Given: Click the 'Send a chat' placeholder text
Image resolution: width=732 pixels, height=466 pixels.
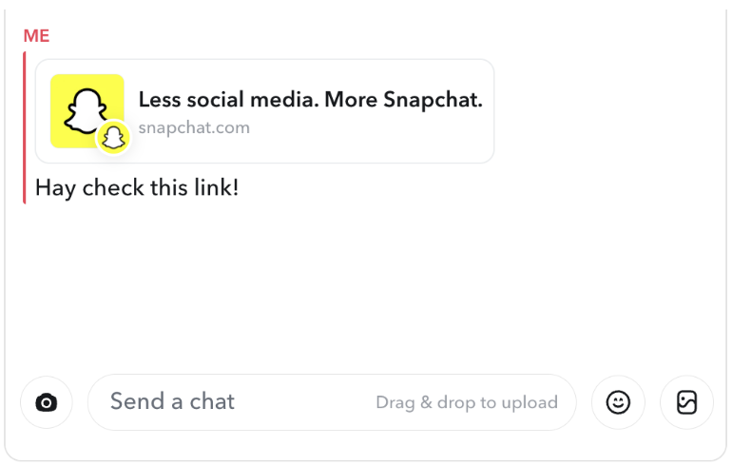Looking at the screenshot, I should 172,402.
